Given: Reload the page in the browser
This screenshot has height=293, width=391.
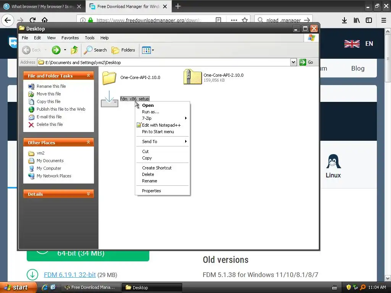Looking at the screenshot, I should 32,20.
